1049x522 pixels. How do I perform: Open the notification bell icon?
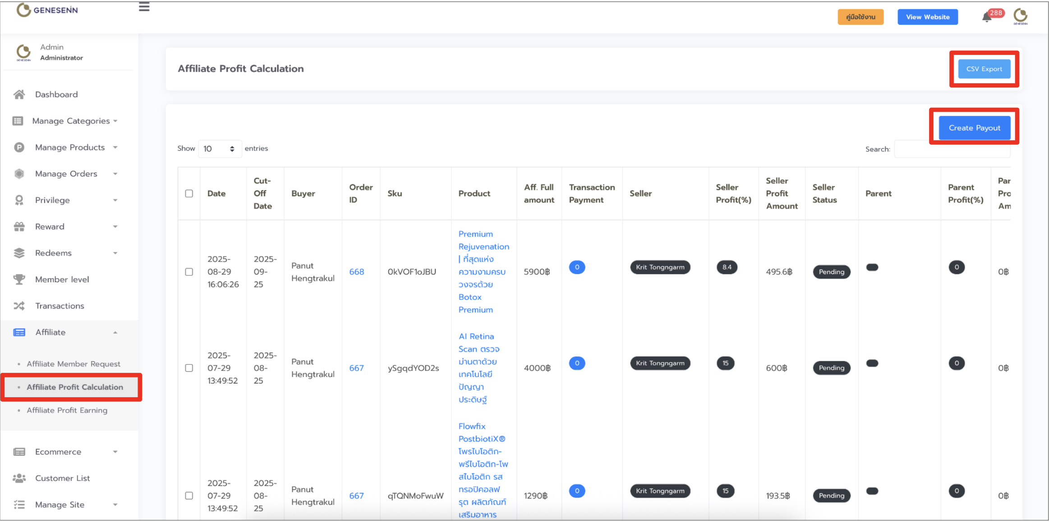[986, 17]
